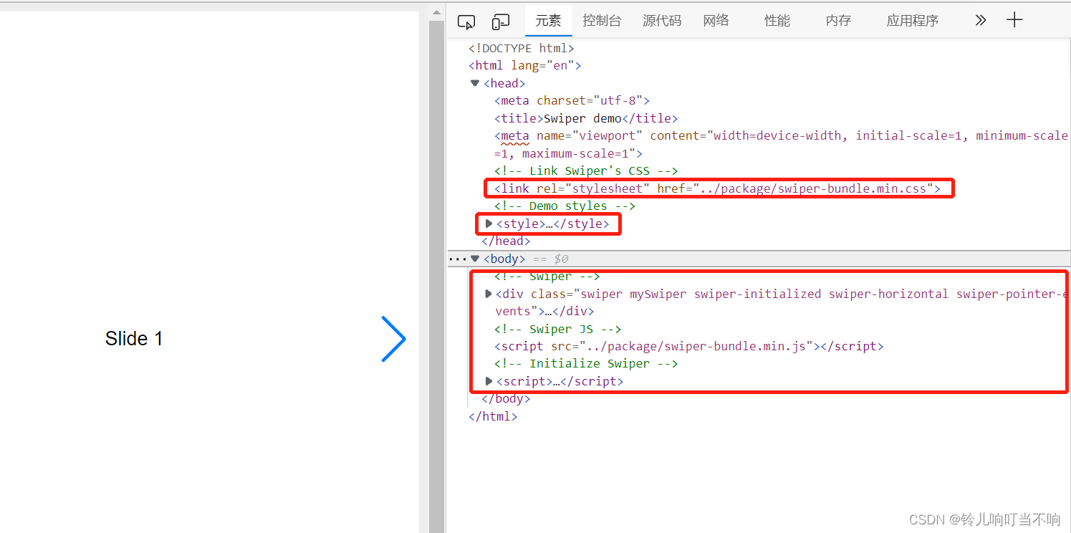Collapse the head element node

(474, 83)
